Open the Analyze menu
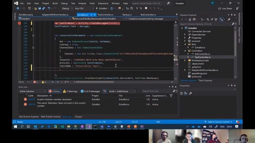 click(x=82, y=3)
